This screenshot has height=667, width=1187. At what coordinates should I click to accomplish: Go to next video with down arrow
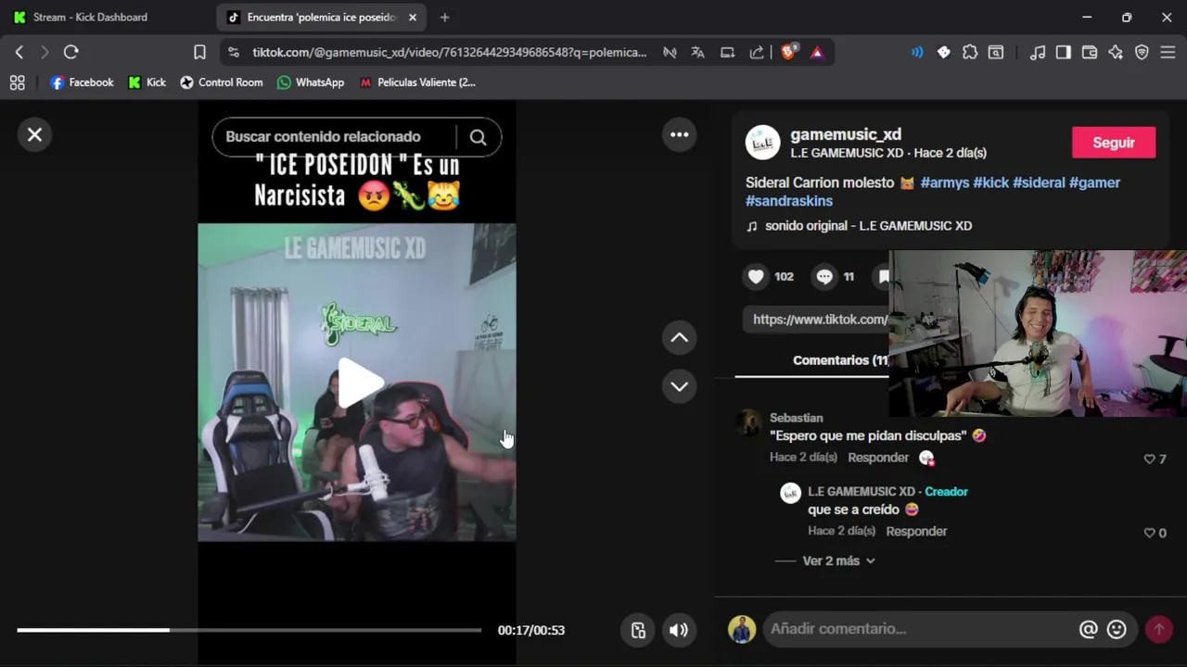680,386
